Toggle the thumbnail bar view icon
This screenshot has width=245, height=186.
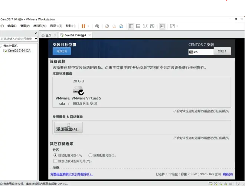click(x=138, y=26)
